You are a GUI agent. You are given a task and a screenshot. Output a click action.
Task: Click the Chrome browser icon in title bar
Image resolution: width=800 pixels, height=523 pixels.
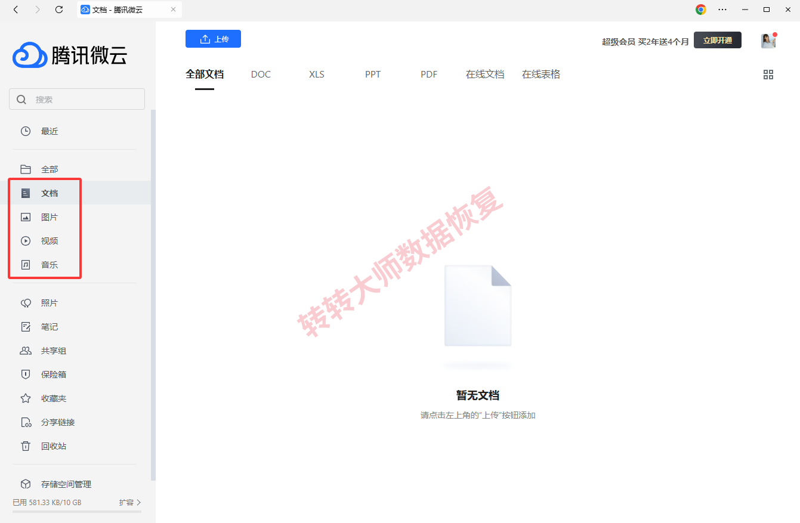(x=701, y=10)
